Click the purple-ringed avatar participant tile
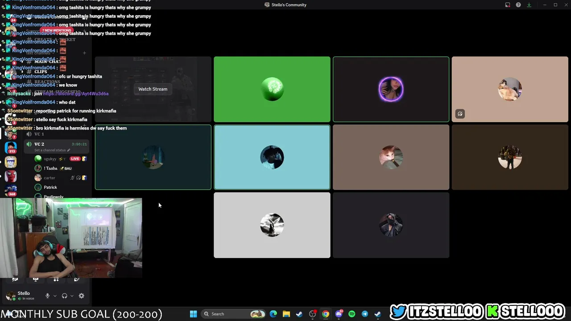This screenshot has width=571, height=321. pyautogui.click(x=391, y=89)
